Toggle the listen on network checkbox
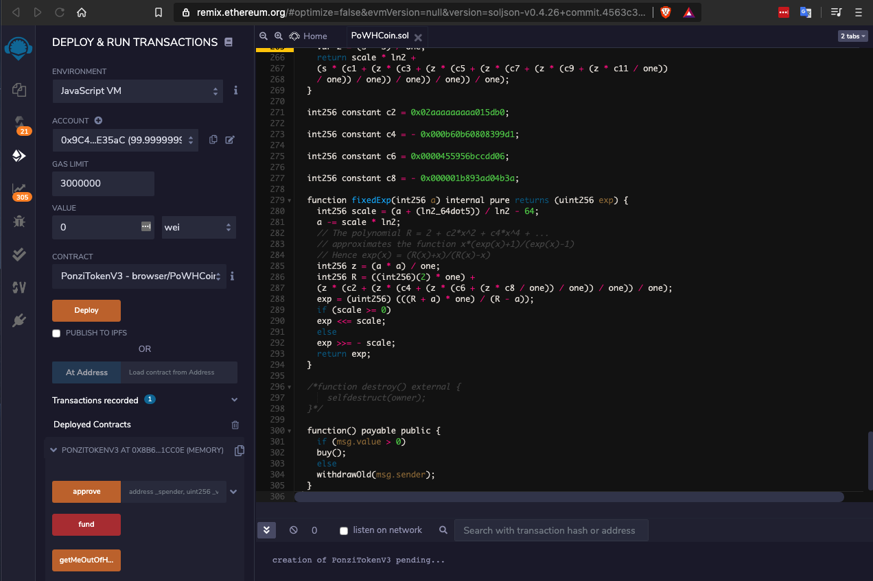This screenshot has height=581, width=873. click(x=344, y=531)
